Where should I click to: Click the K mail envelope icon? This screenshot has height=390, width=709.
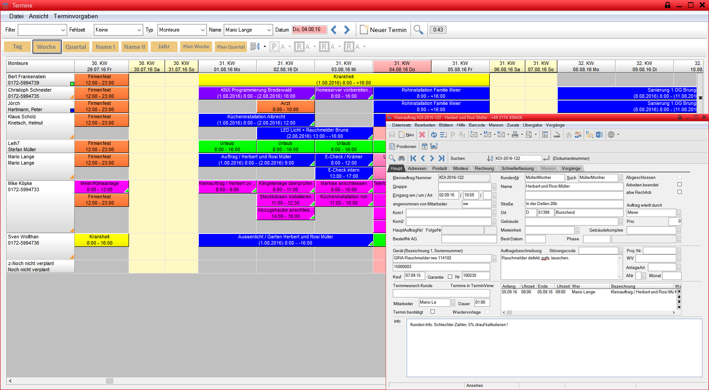tap(501, 134)
